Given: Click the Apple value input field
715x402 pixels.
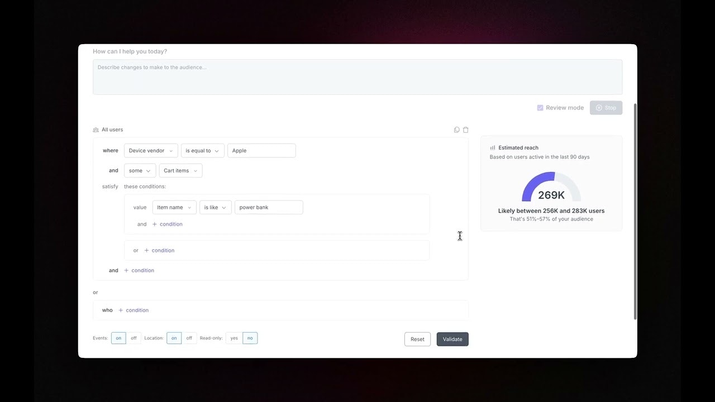Looking at the screenshot, I should (x=261, y=150).
